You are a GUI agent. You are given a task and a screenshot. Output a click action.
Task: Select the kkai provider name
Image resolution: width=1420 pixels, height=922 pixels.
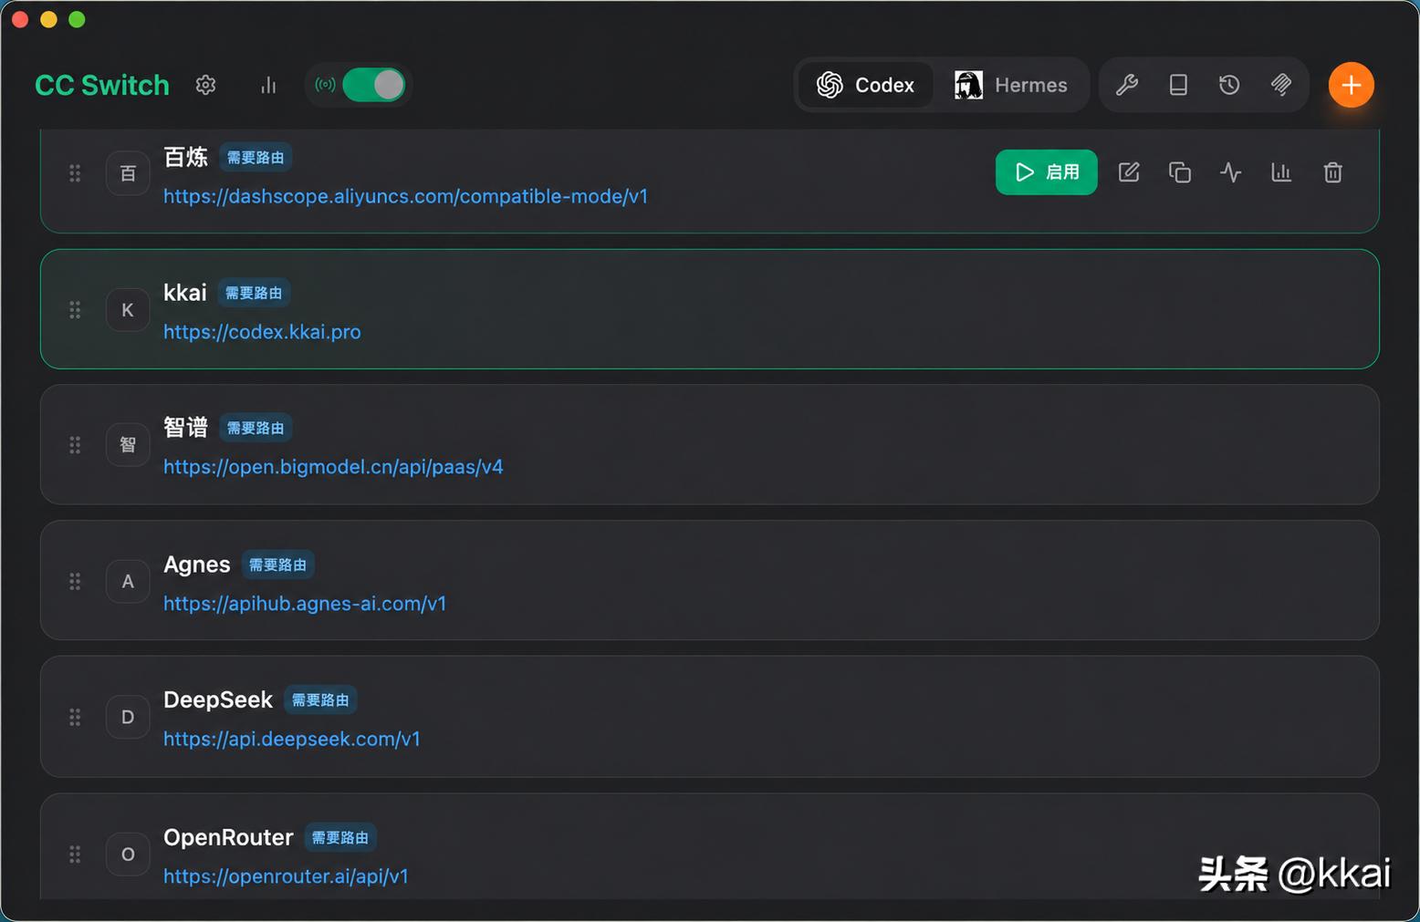point(185,293)
